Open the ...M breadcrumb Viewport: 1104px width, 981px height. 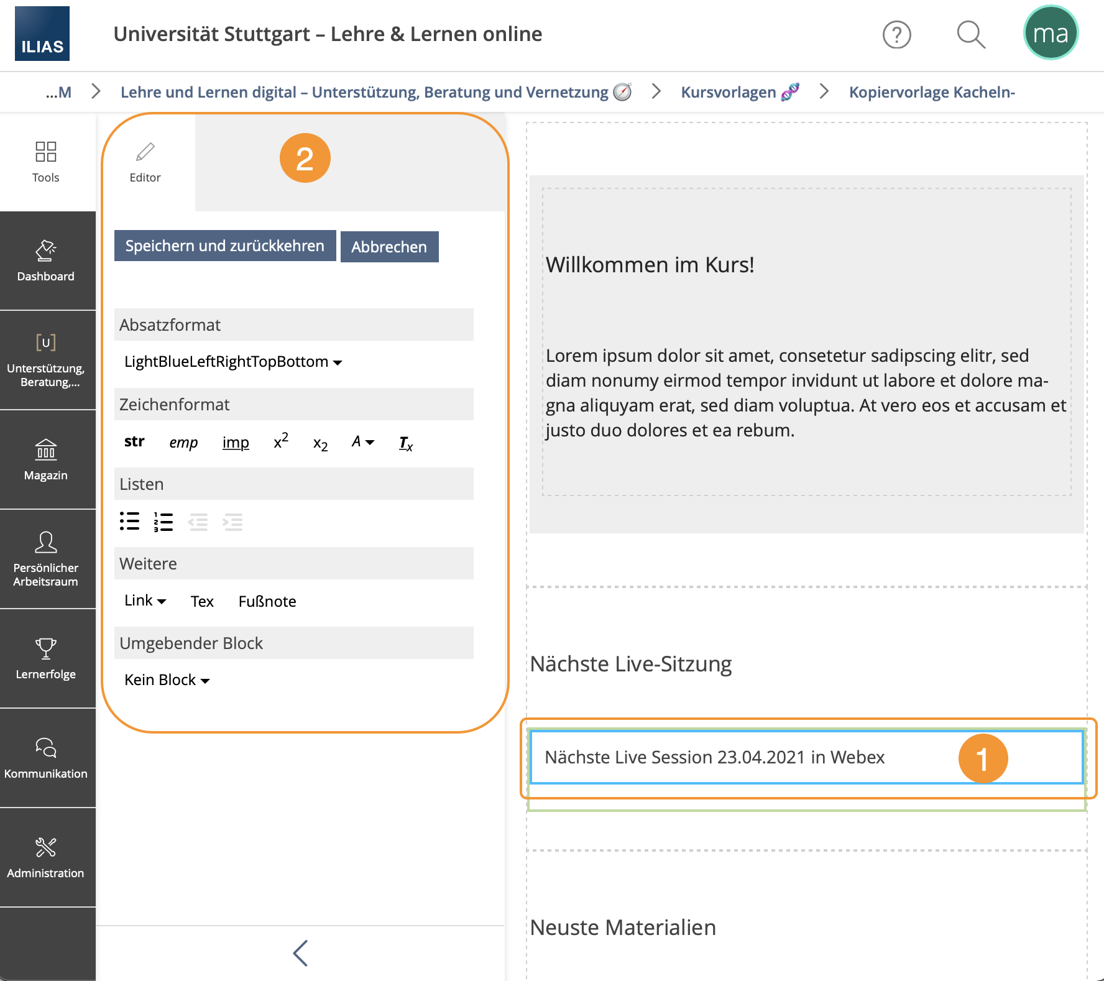point(58,92)
